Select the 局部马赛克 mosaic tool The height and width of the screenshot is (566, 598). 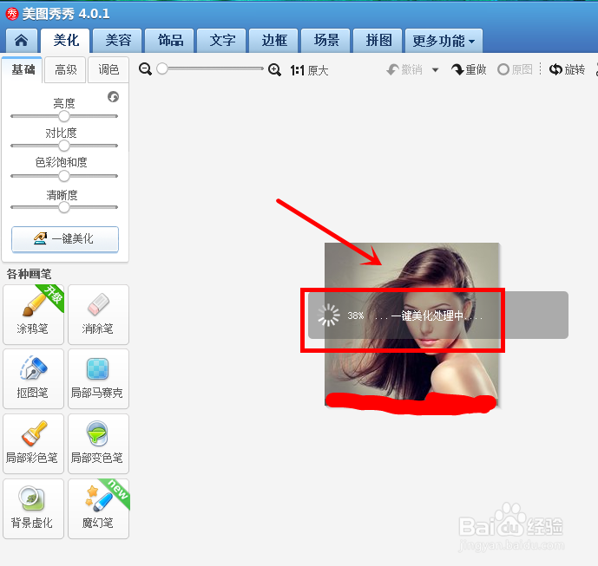tap(98, 379)
